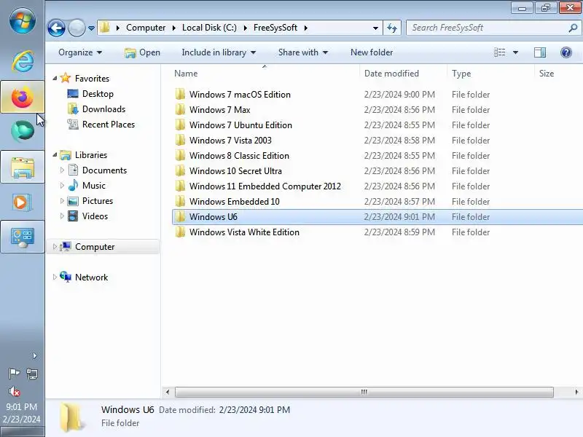Viewport: 583px width, 437px height.
Task: Open the Windows Start orb
Action: pyautogui.click(x=23, y=20)
